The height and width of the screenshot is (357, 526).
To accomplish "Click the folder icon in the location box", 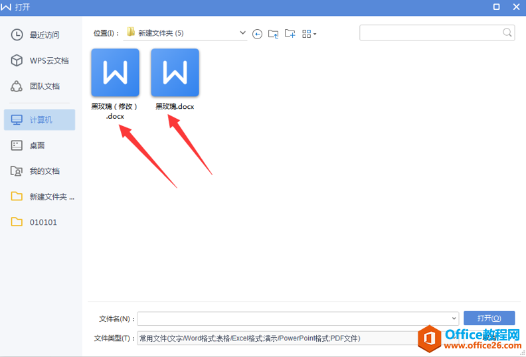I will pyautogui.click(x=131, y=32).
